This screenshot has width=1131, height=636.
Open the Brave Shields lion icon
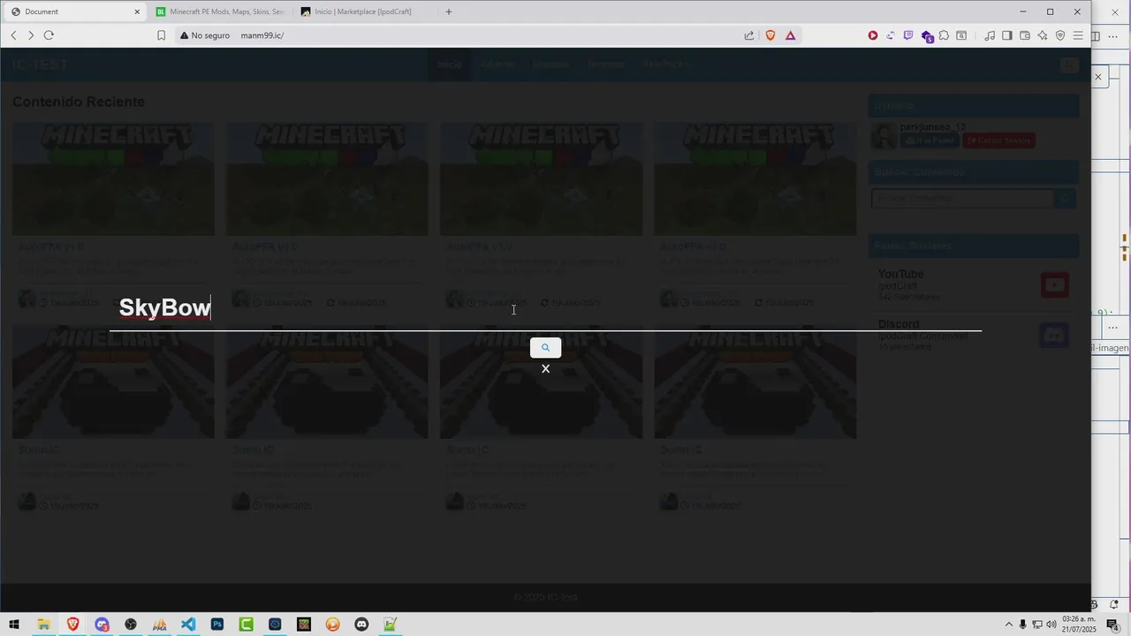point(770,35)
